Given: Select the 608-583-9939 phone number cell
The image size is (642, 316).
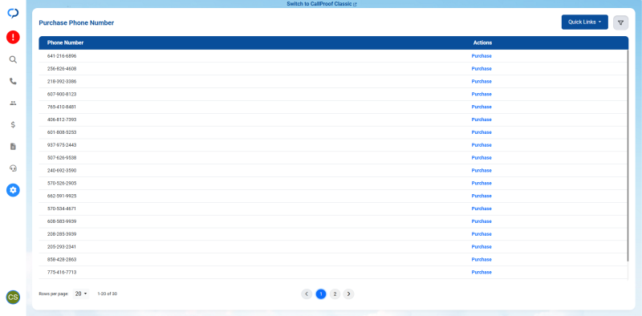Looking at the screenshot, I should (x=62, y=221).
